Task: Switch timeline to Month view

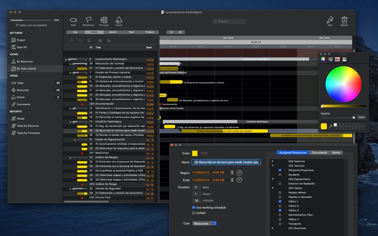Action: [112, 32]
